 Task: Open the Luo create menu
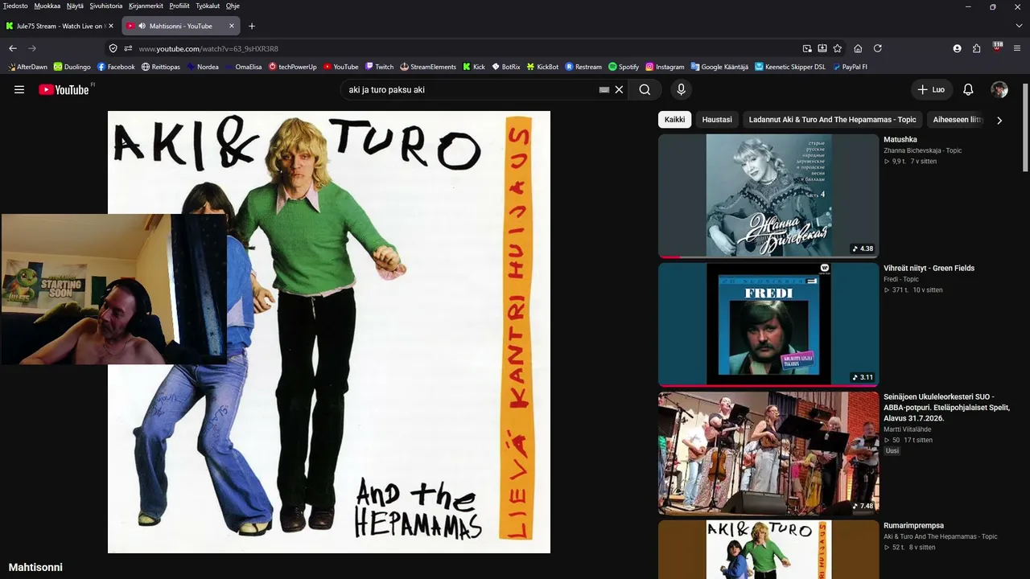point(931,89)
